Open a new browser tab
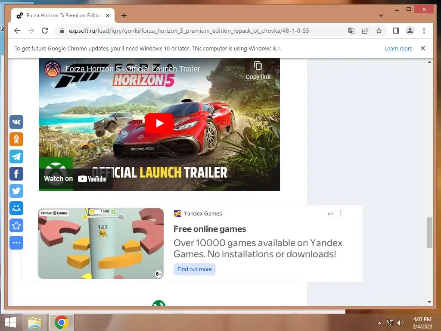This screenshot has width=441, height=331. tap(124, 16)
